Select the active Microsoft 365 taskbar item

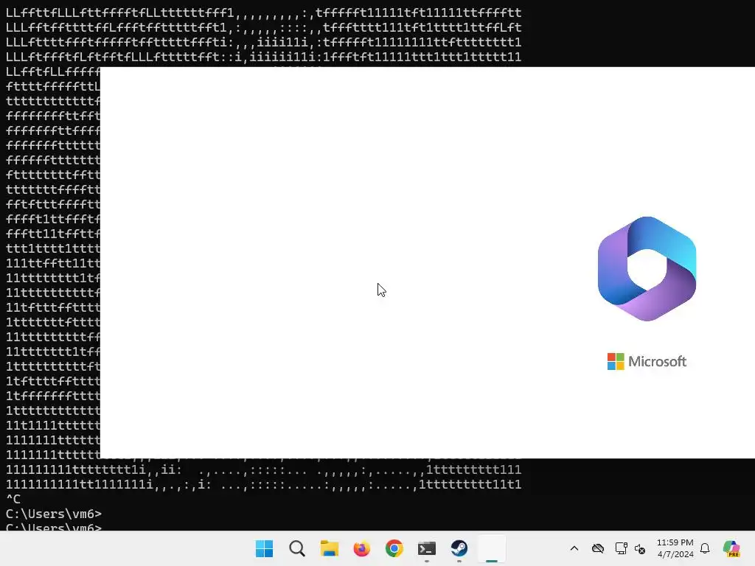[492, 548]
